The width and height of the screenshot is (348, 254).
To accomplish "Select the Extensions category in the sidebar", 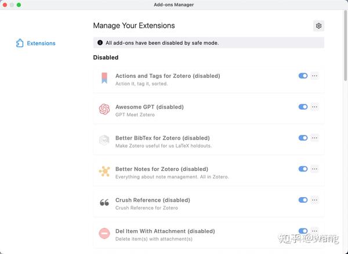I will [x=41, y=43].
